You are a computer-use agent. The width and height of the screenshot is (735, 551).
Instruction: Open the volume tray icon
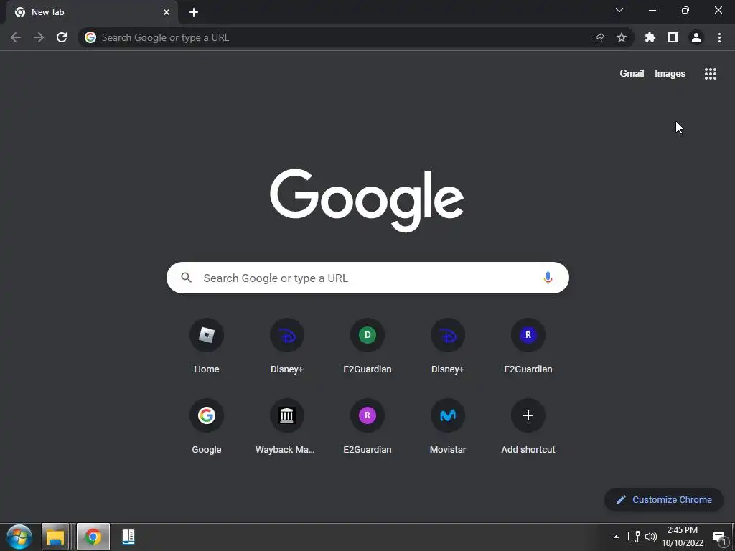coord(650,537)
